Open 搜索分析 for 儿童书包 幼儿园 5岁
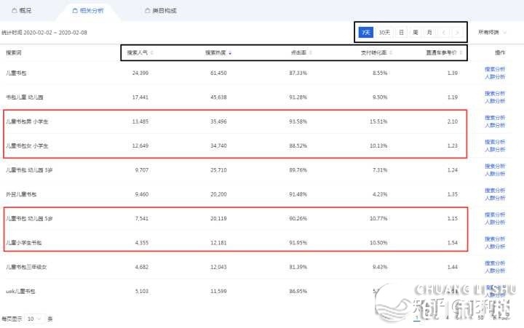The image size is (524, 328). coord(495,215)
